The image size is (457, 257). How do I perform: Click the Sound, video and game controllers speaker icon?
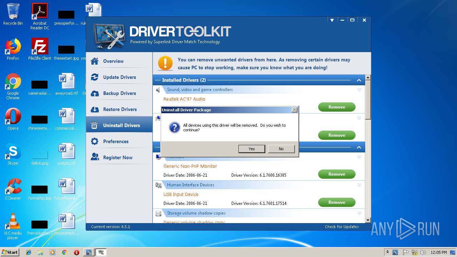pyautogui.click(x=158, y=90)
